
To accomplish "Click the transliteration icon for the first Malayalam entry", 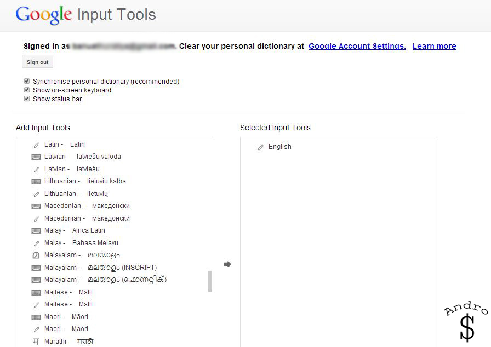I will 36,255.
